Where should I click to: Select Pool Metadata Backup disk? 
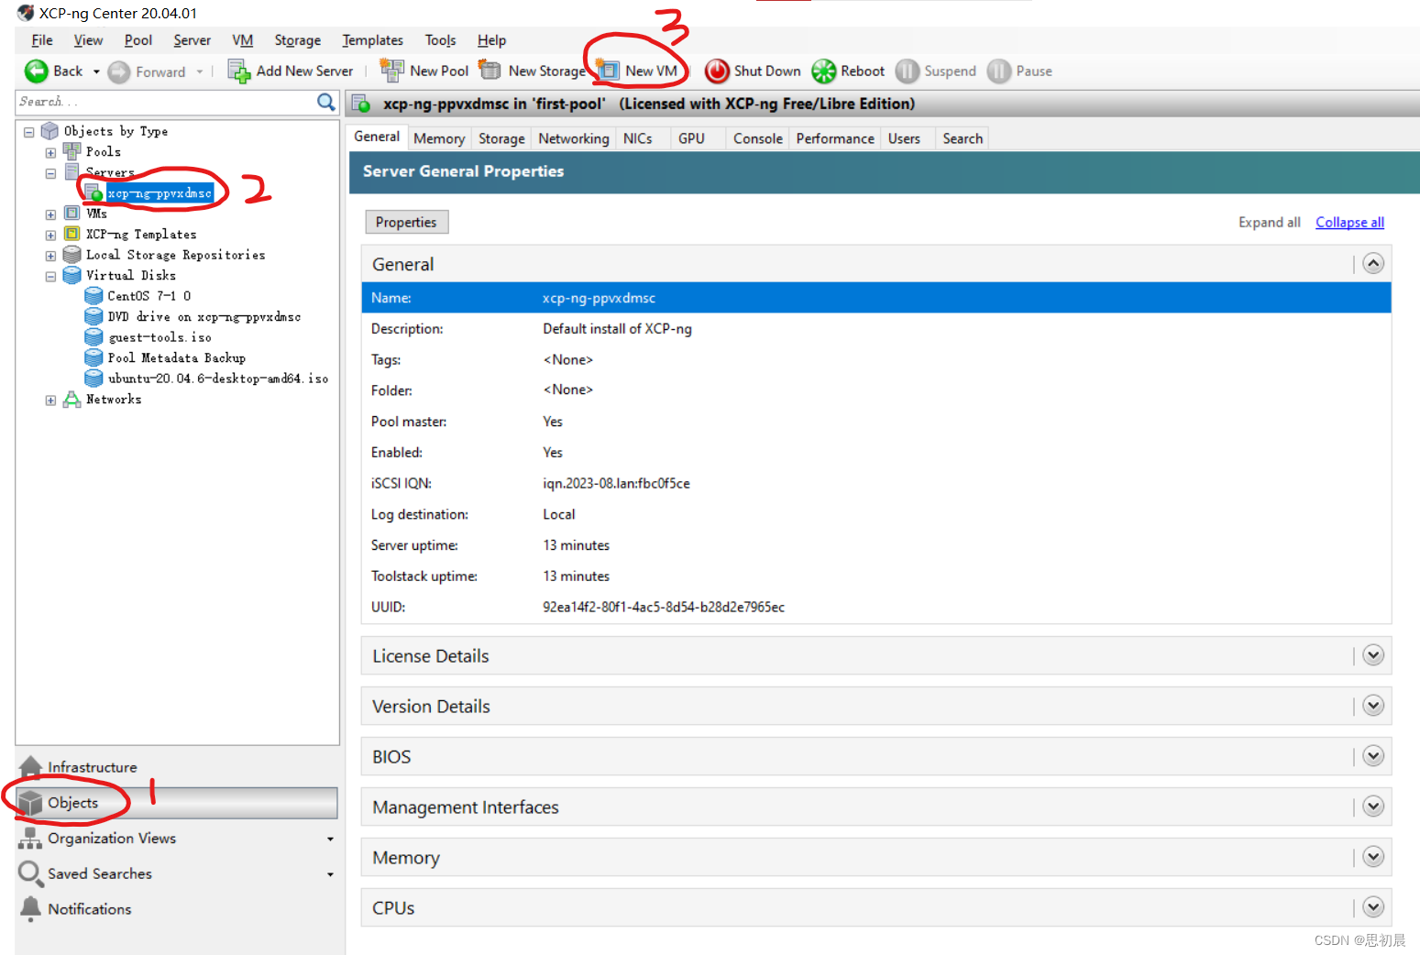[177, 357]
